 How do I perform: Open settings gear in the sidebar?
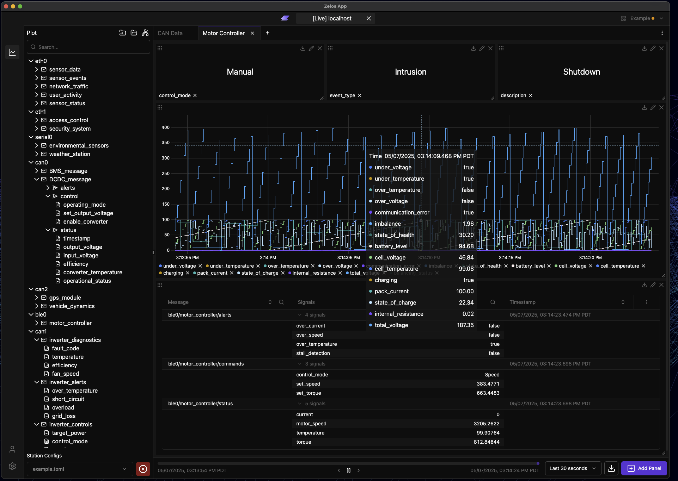click(12, 466)
